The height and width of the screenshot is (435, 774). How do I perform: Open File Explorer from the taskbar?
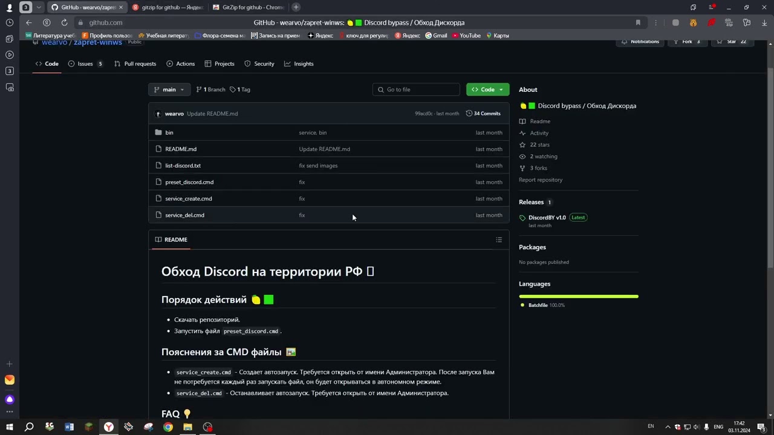(188, 427)
